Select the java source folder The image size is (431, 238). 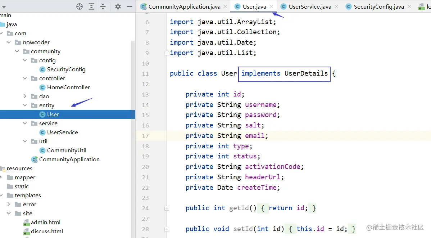click(x=12, y=24)
